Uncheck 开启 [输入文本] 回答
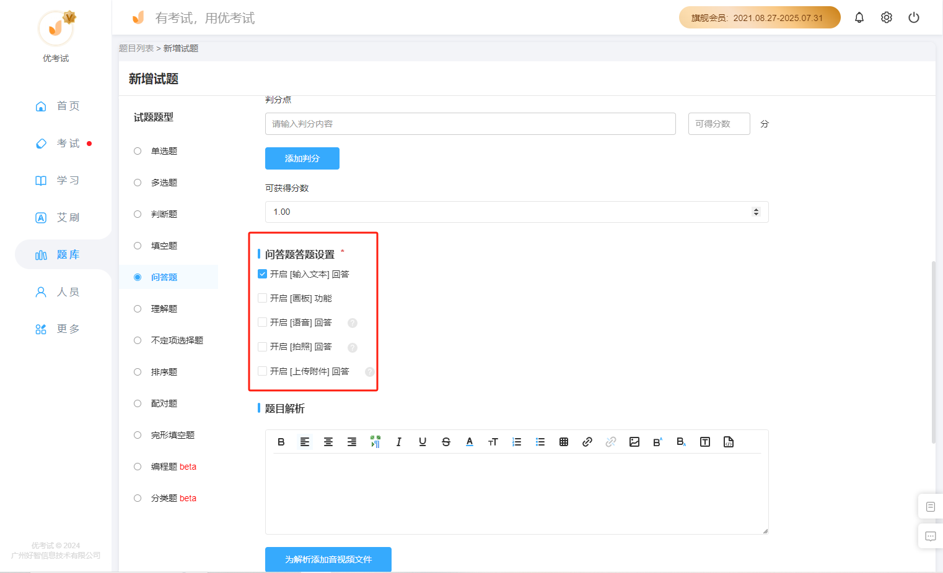943x573 pixels. [263, 274]
